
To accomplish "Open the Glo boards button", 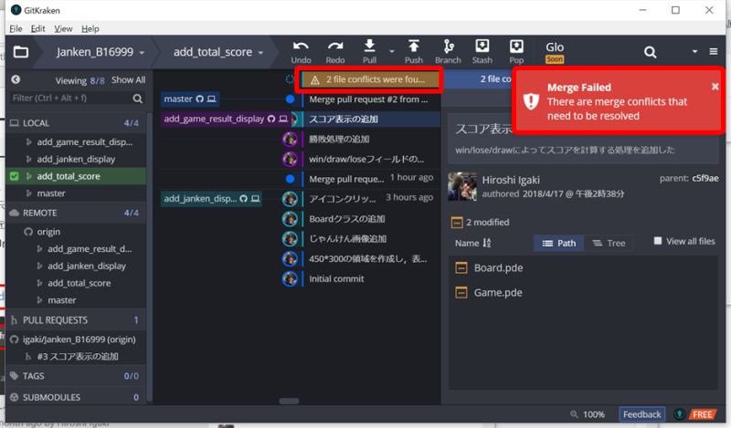I will (x=555, y=52).
